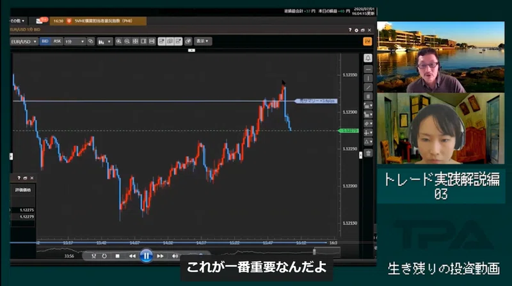The image size is (512, 286).
Task: Select the stacked split layout icon
Action: click(x=152, y=41)
